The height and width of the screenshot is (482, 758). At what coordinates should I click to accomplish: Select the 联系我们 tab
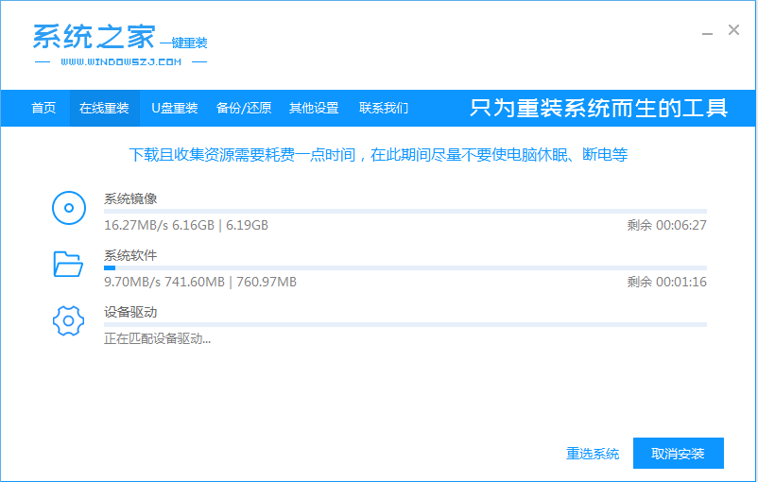[384, 108]
